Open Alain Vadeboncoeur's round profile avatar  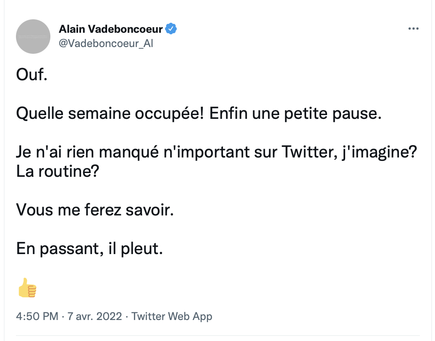click(33, 37)
